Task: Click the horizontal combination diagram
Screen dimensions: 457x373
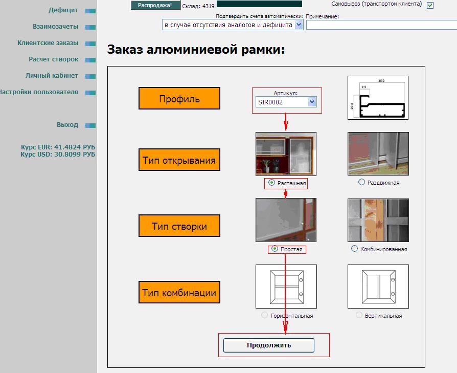Action: tap(286, 287)
